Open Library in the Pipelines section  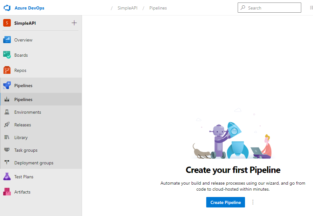(x=21, y=138)
